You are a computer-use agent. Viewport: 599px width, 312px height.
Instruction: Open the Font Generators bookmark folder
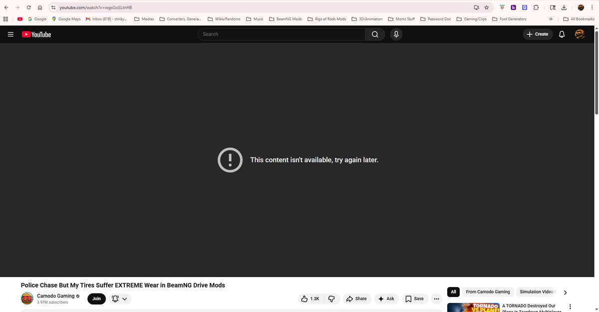point(509,19)
